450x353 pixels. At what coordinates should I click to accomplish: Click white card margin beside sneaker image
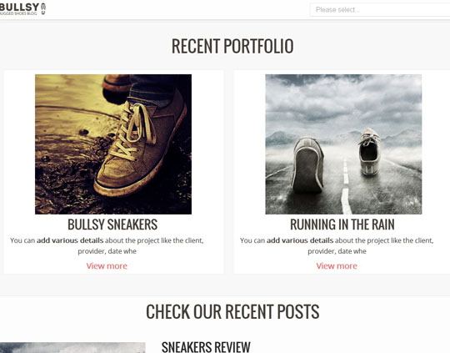[19, 144]
